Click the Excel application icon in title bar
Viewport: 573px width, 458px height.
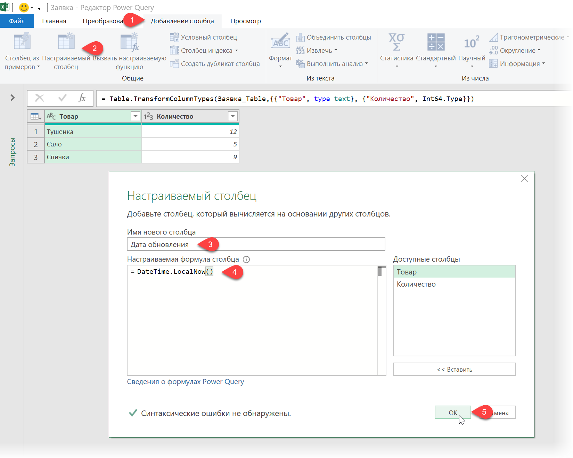coord(5,7)
